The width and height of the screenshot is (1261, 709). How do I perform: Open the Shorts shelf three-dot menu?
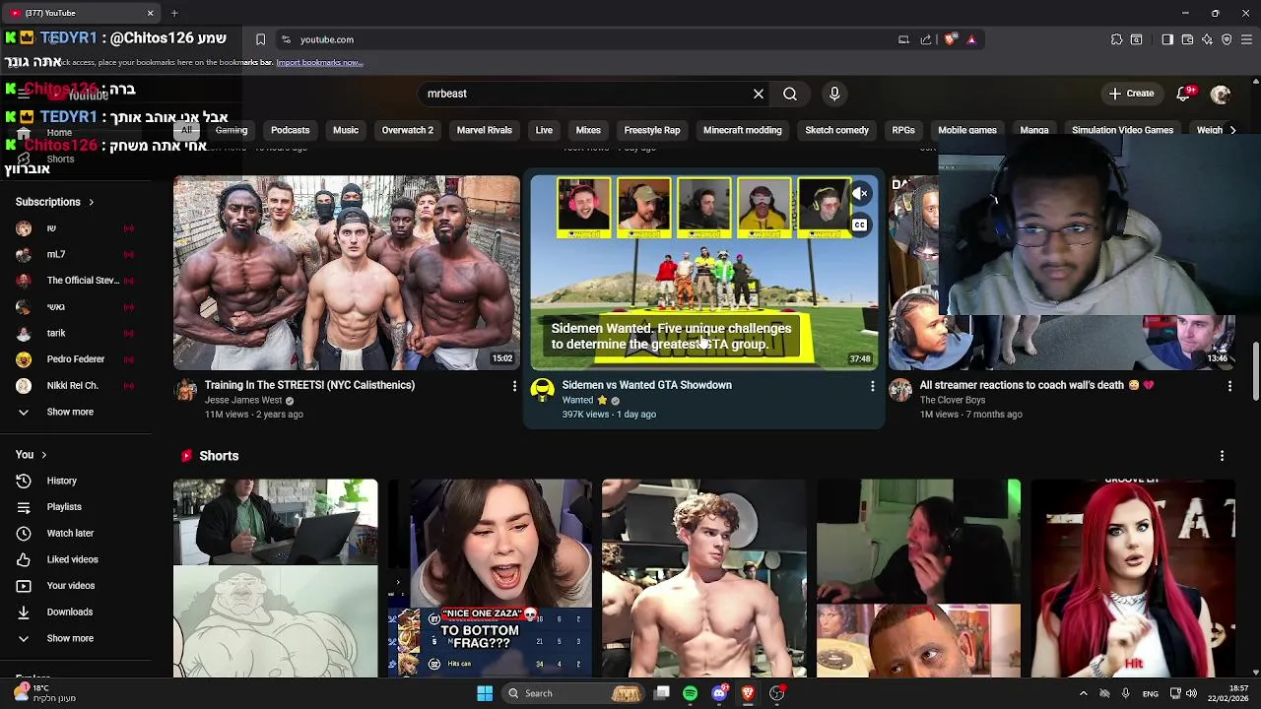pos(1222,456)
